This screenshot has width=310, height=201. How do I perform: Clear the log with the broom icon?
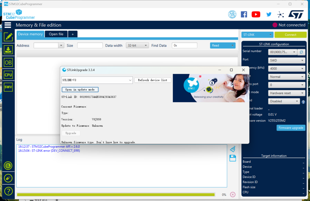(233, 149)
